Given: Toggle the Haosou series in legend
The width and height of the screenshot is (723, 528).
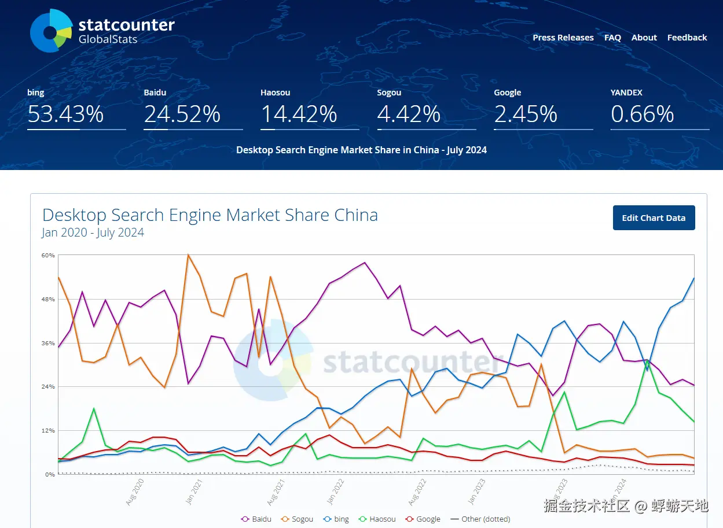Looking at the screenshot, I should pyautogui.click(x=377, y=519).
